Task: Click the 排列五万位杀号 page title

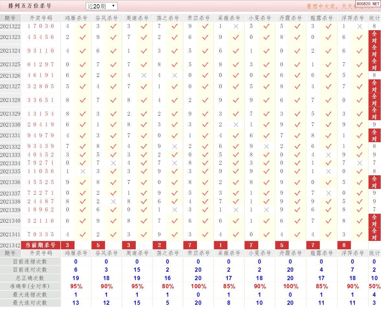Action: pos(30,6)
